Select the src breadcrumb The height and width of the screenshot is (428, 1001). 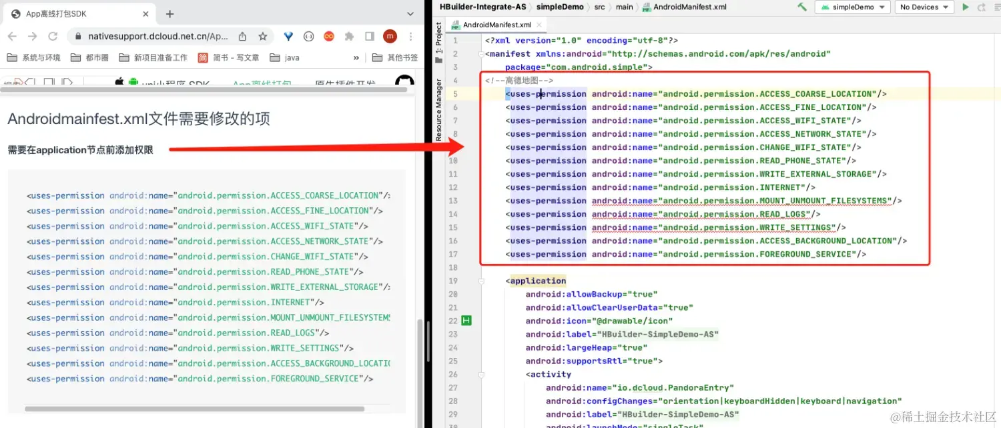pyautogui.click(x=599, y=7)
